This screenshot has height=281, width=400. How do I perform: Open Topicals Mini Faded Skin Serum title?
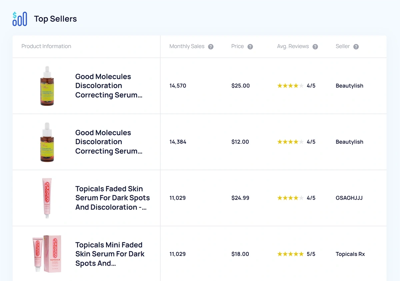(110, 254)
